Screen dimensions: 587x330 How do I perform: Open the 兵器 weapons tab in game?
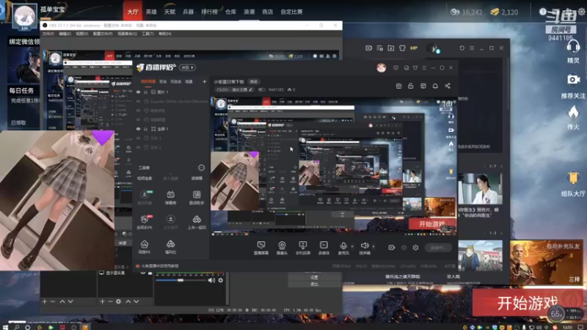pyautogui.click(x=189, y=12)
